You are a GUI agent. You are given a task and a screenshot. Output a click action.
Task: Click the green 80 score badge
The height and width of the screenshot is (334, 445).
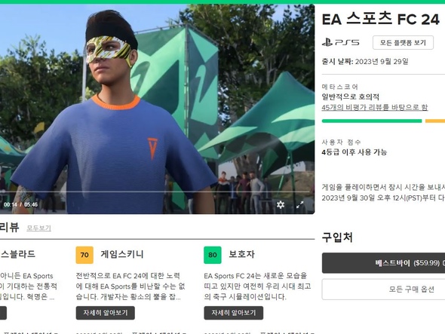pyautogui.click(x=213, y=255)
